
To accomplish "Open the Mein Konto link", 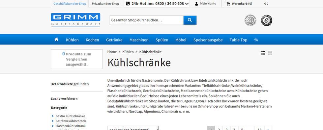I will [208, 4].
